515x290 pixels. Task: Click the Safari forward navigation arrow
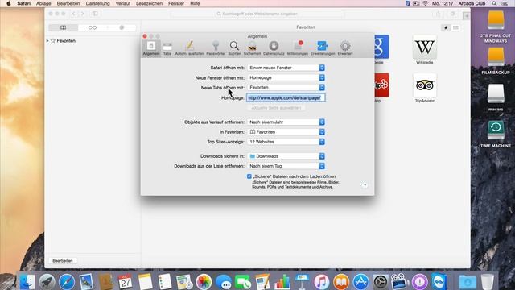82,14
